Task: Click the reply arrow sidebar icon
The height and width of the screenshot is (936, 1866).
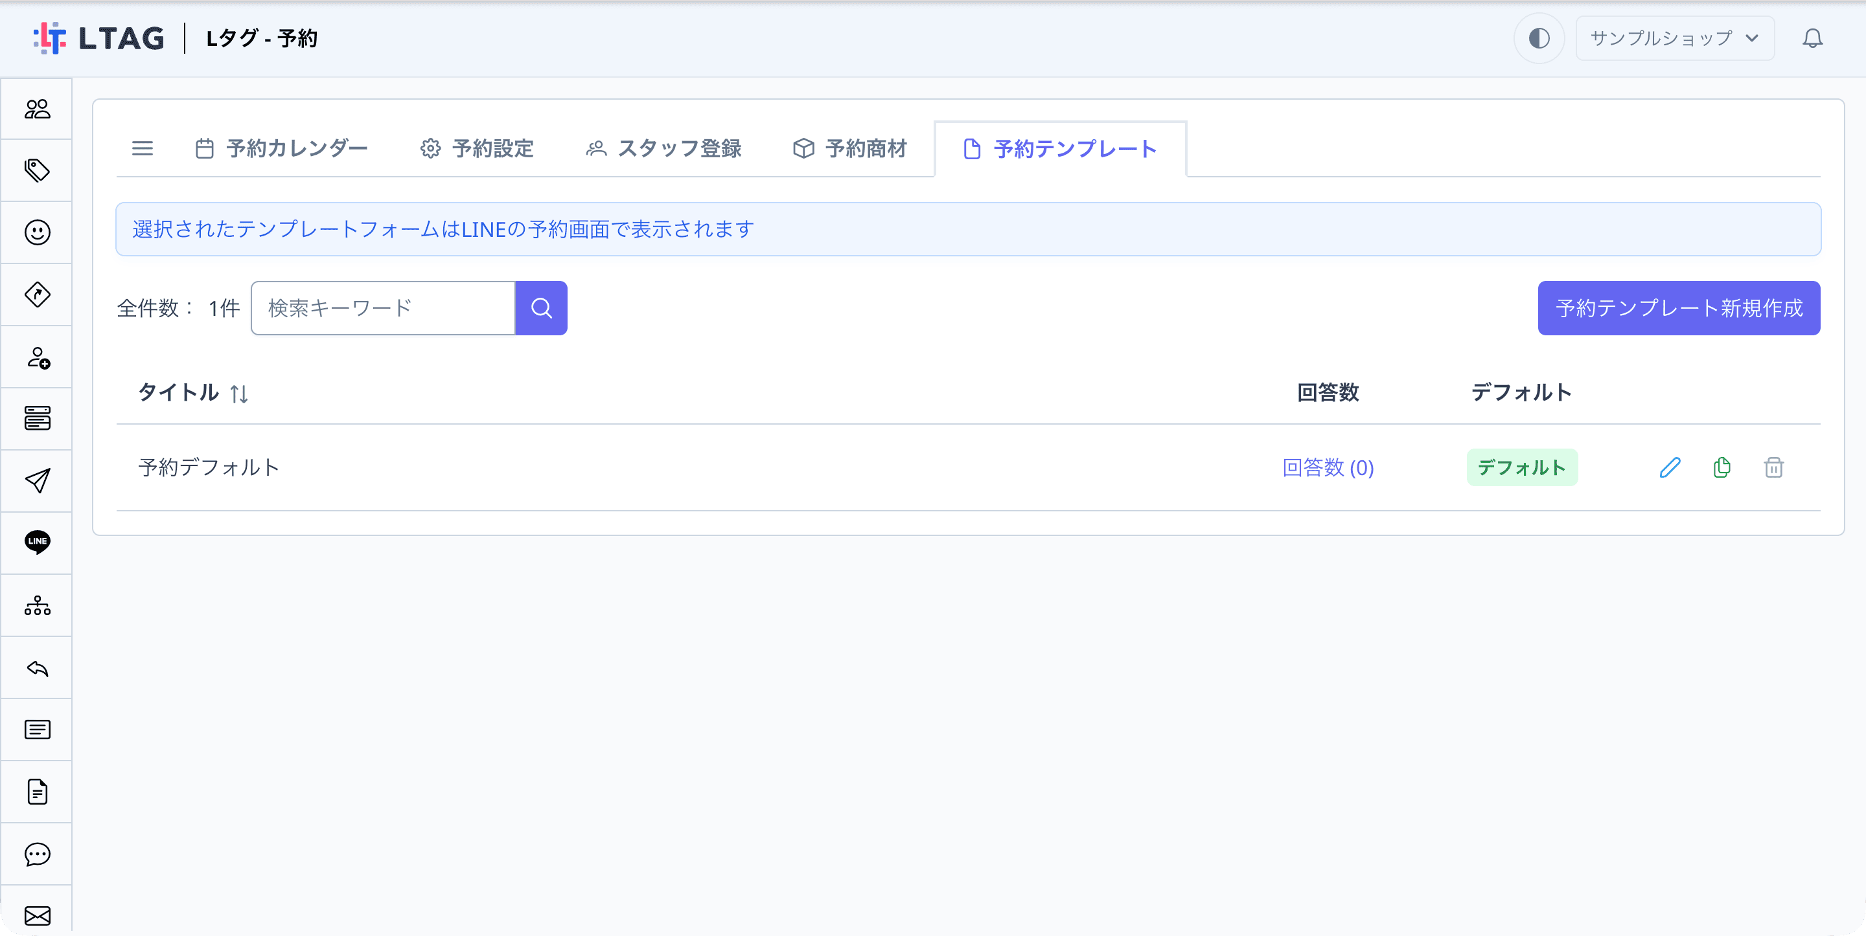Action: pos(37,668)
